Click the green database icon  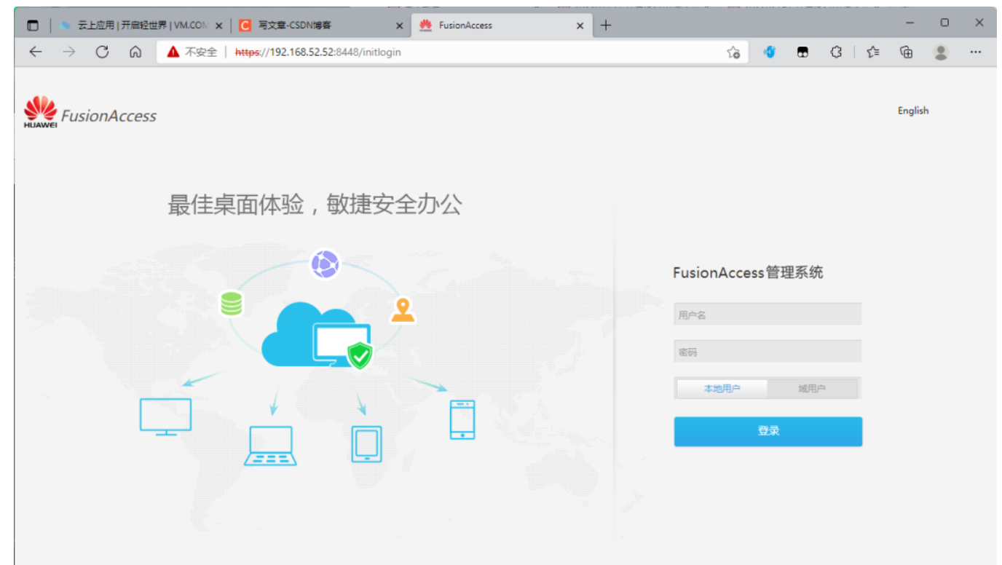coord(232,304)
